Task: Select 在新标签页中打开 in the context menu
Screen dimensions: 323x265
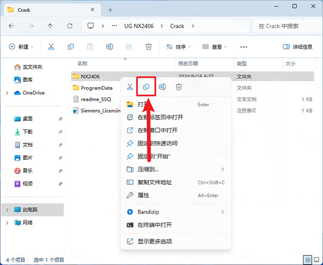Action: (x=175, y=118)
